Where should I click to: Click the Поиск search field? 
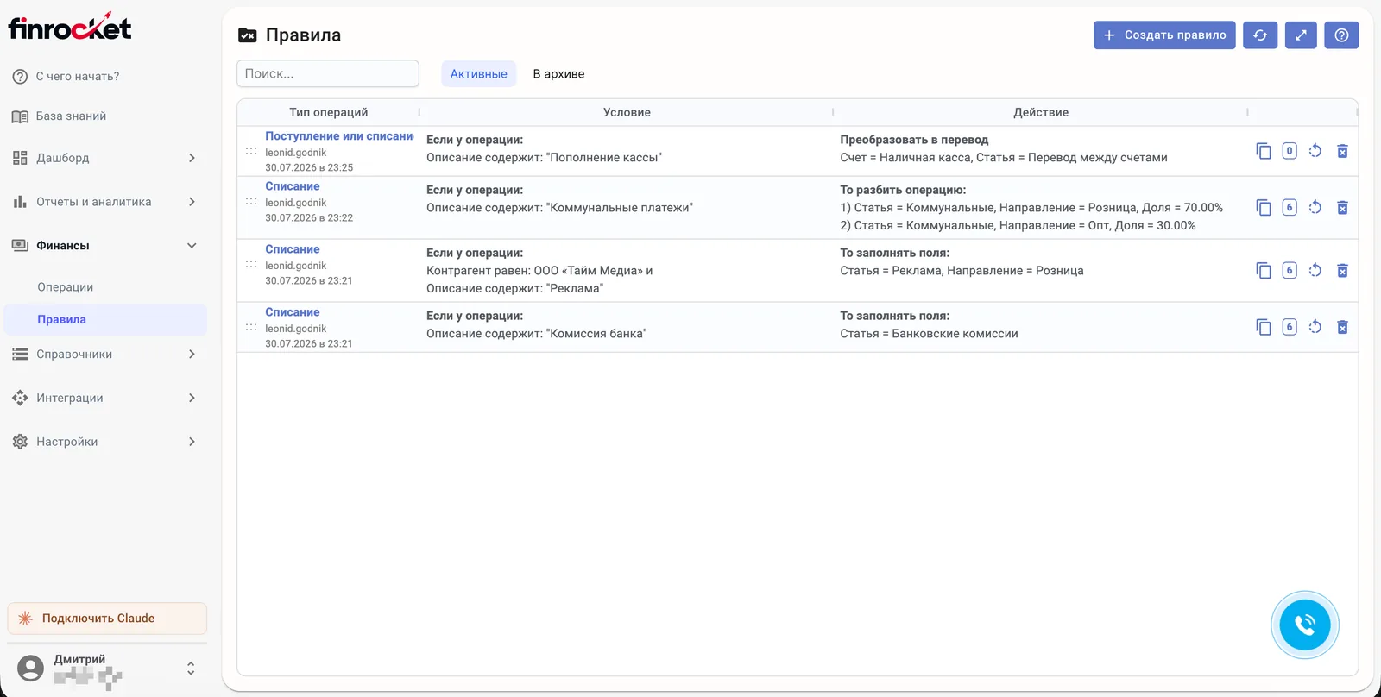(328, 74)
